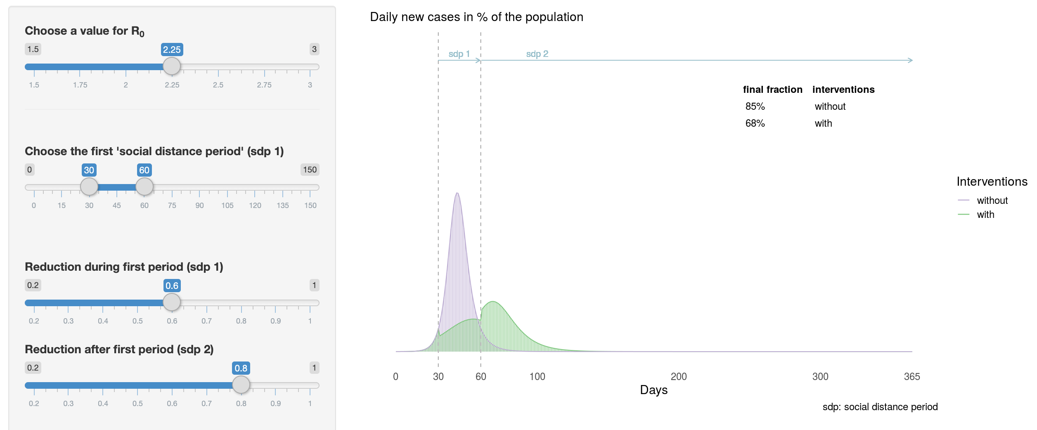The image size is (1037, 430).
Task: Select the 0.8 handle on sdp 2 reduction slider
Action: 242,384
